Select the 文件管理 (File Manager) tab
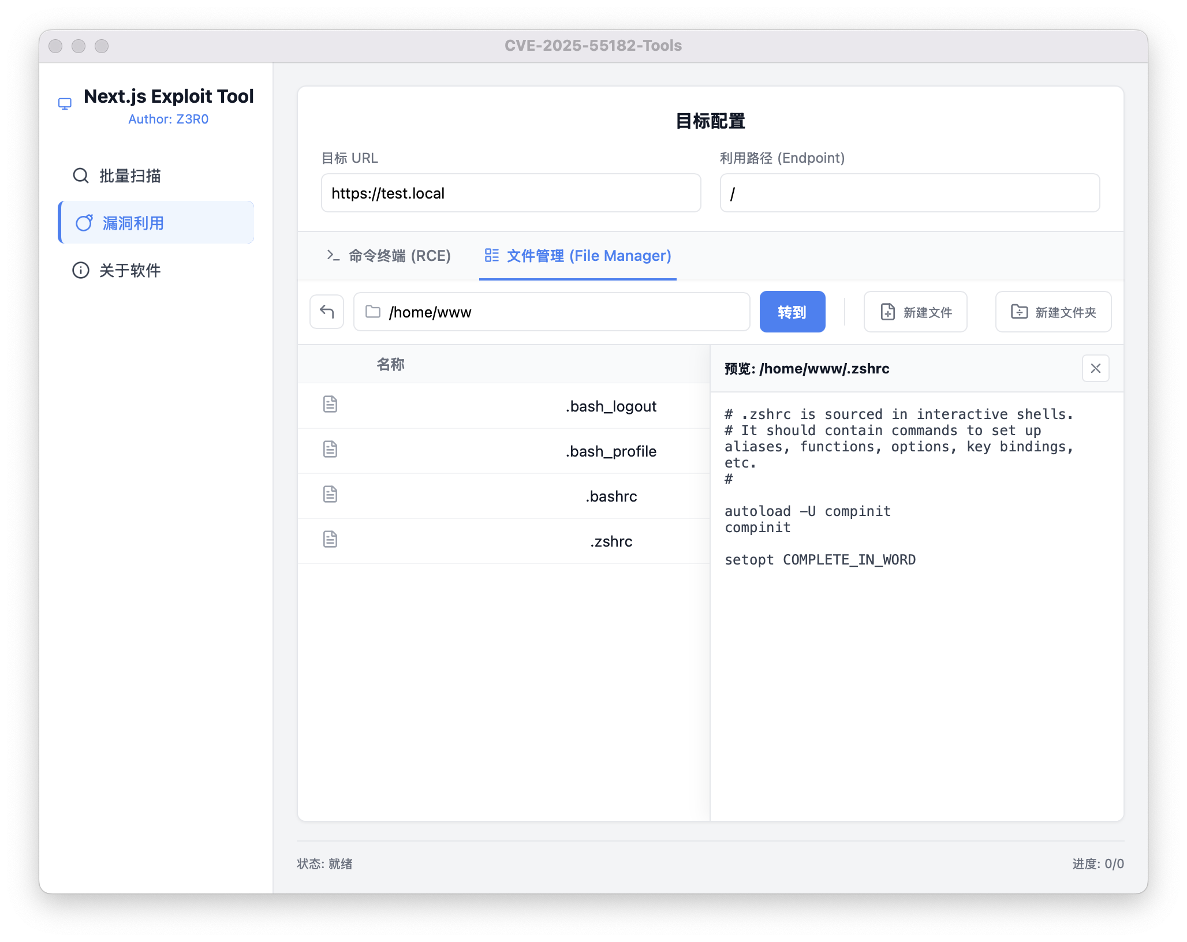 [x=578, y=256]
